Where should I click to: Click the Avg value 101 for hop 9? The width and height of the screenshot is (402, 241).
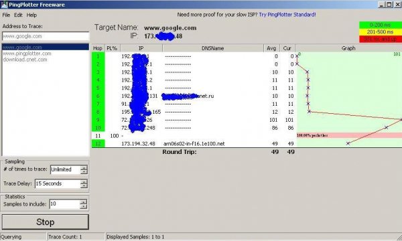pyautogui.click(x=273, y=120)
